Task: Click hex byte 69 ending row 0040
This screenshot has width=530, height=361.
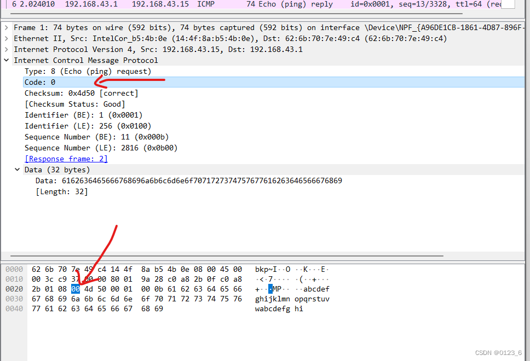Action: 159,308
